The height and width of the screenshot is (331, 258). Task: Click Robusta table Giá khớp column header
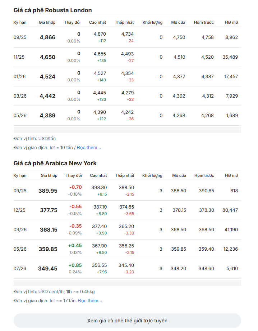pyautogui.click(x=47, y=22)
